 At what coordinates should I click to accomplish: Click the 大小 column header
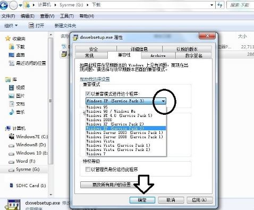click(242, 36)
